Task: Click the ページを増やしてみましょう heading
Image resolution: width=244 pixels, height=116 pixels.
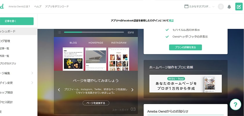Action: (96, 80)
